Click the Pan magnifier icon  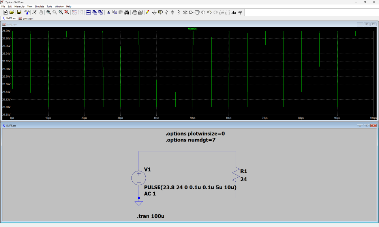point(54,12)
